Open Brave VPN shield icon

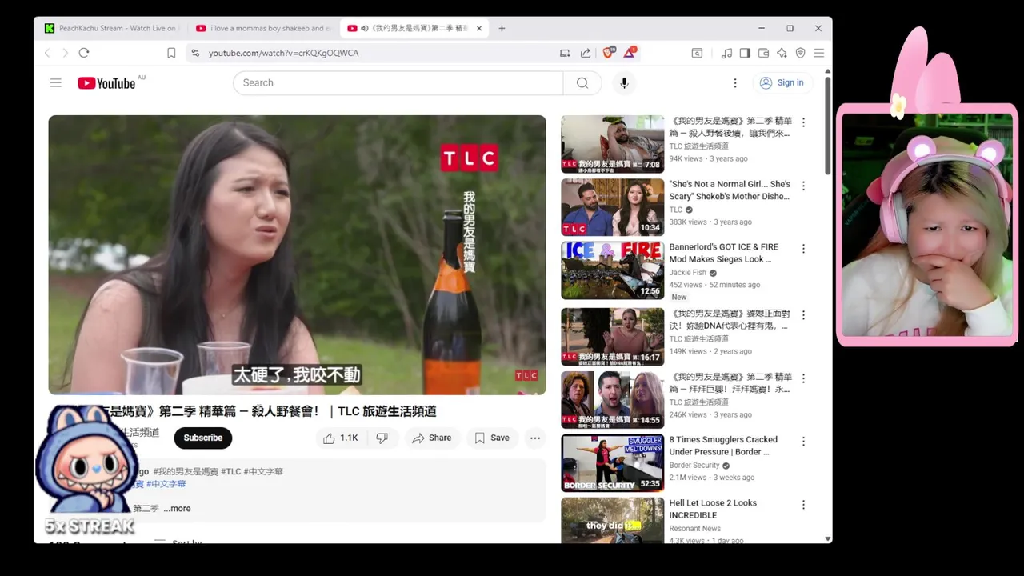click(800, 53)
